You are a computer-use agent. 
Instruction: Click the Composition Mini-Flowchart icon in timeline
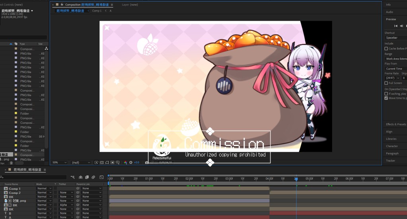click(74, 177)
